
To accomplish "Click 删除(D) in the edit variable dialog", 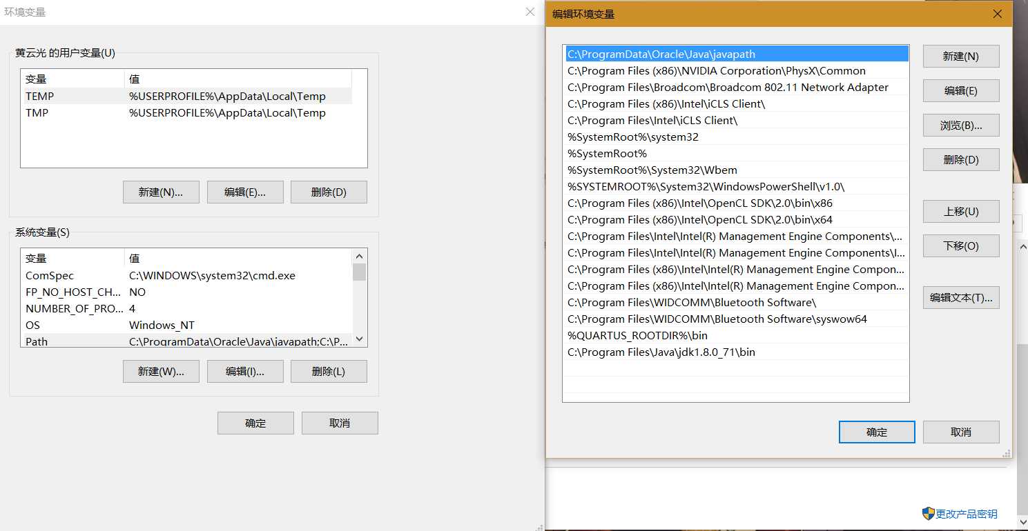I will click(x=961, y=160).
